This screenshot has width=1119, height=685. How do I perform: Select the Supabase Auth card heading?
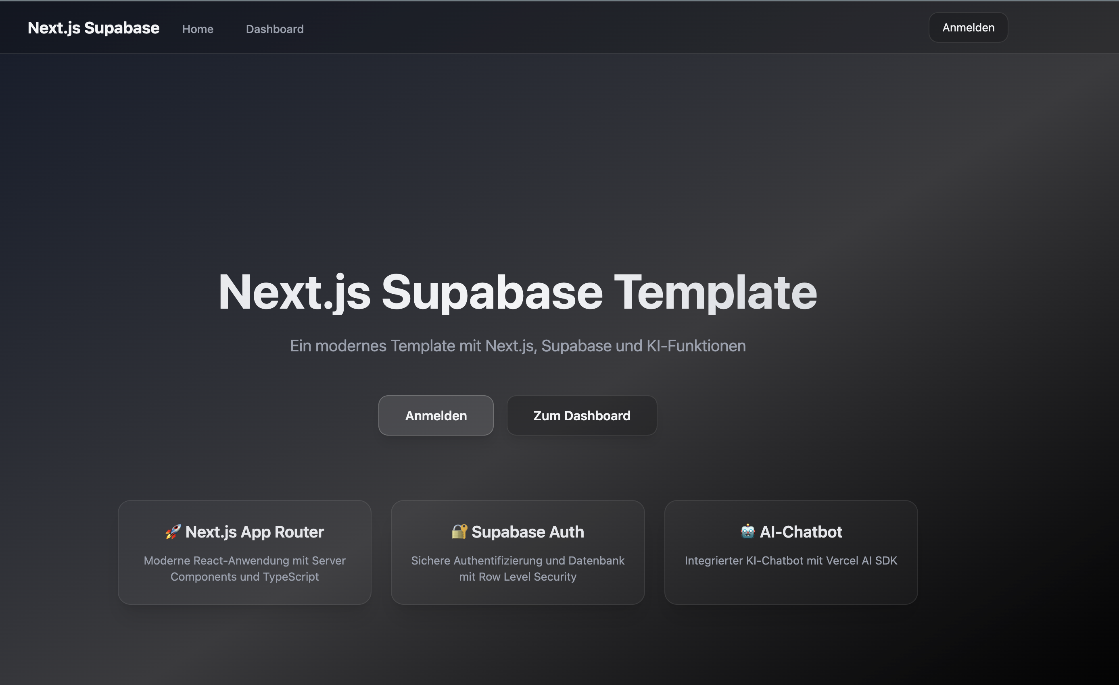click(528, 531)
